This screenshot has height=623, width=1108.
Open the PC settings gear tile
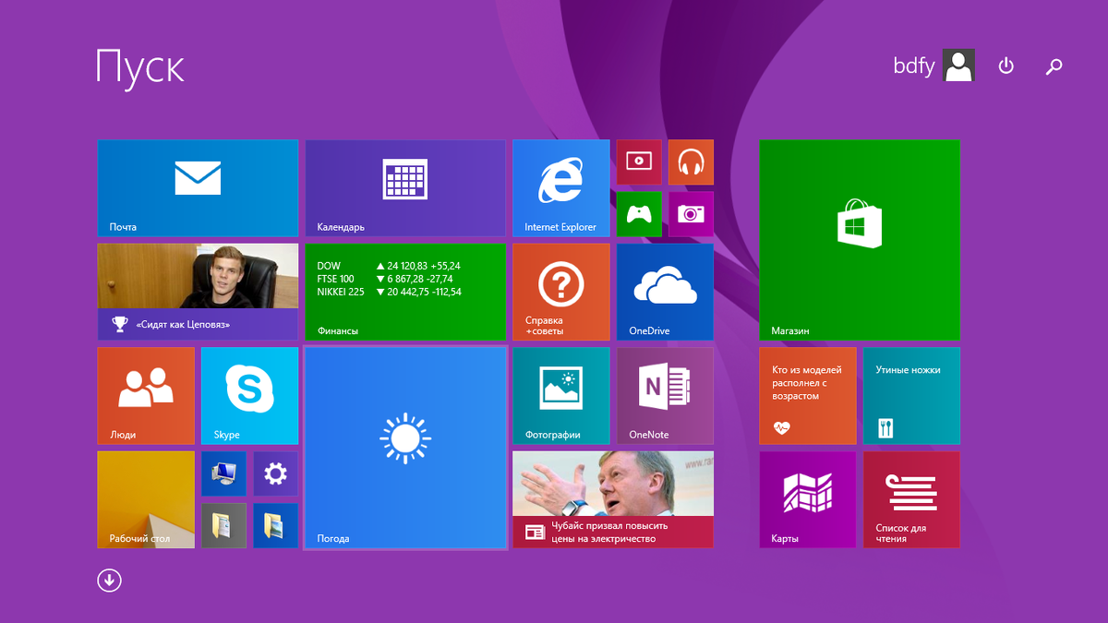coord(275,473)
